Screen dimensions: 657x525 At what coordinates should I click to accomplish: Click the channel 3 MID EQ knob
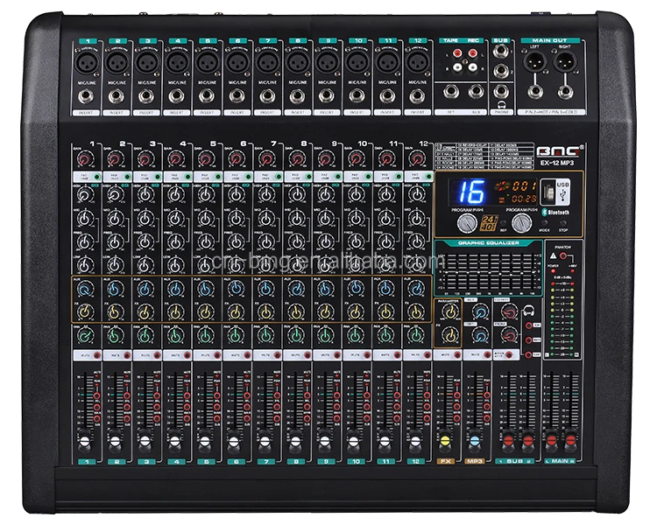145,218
